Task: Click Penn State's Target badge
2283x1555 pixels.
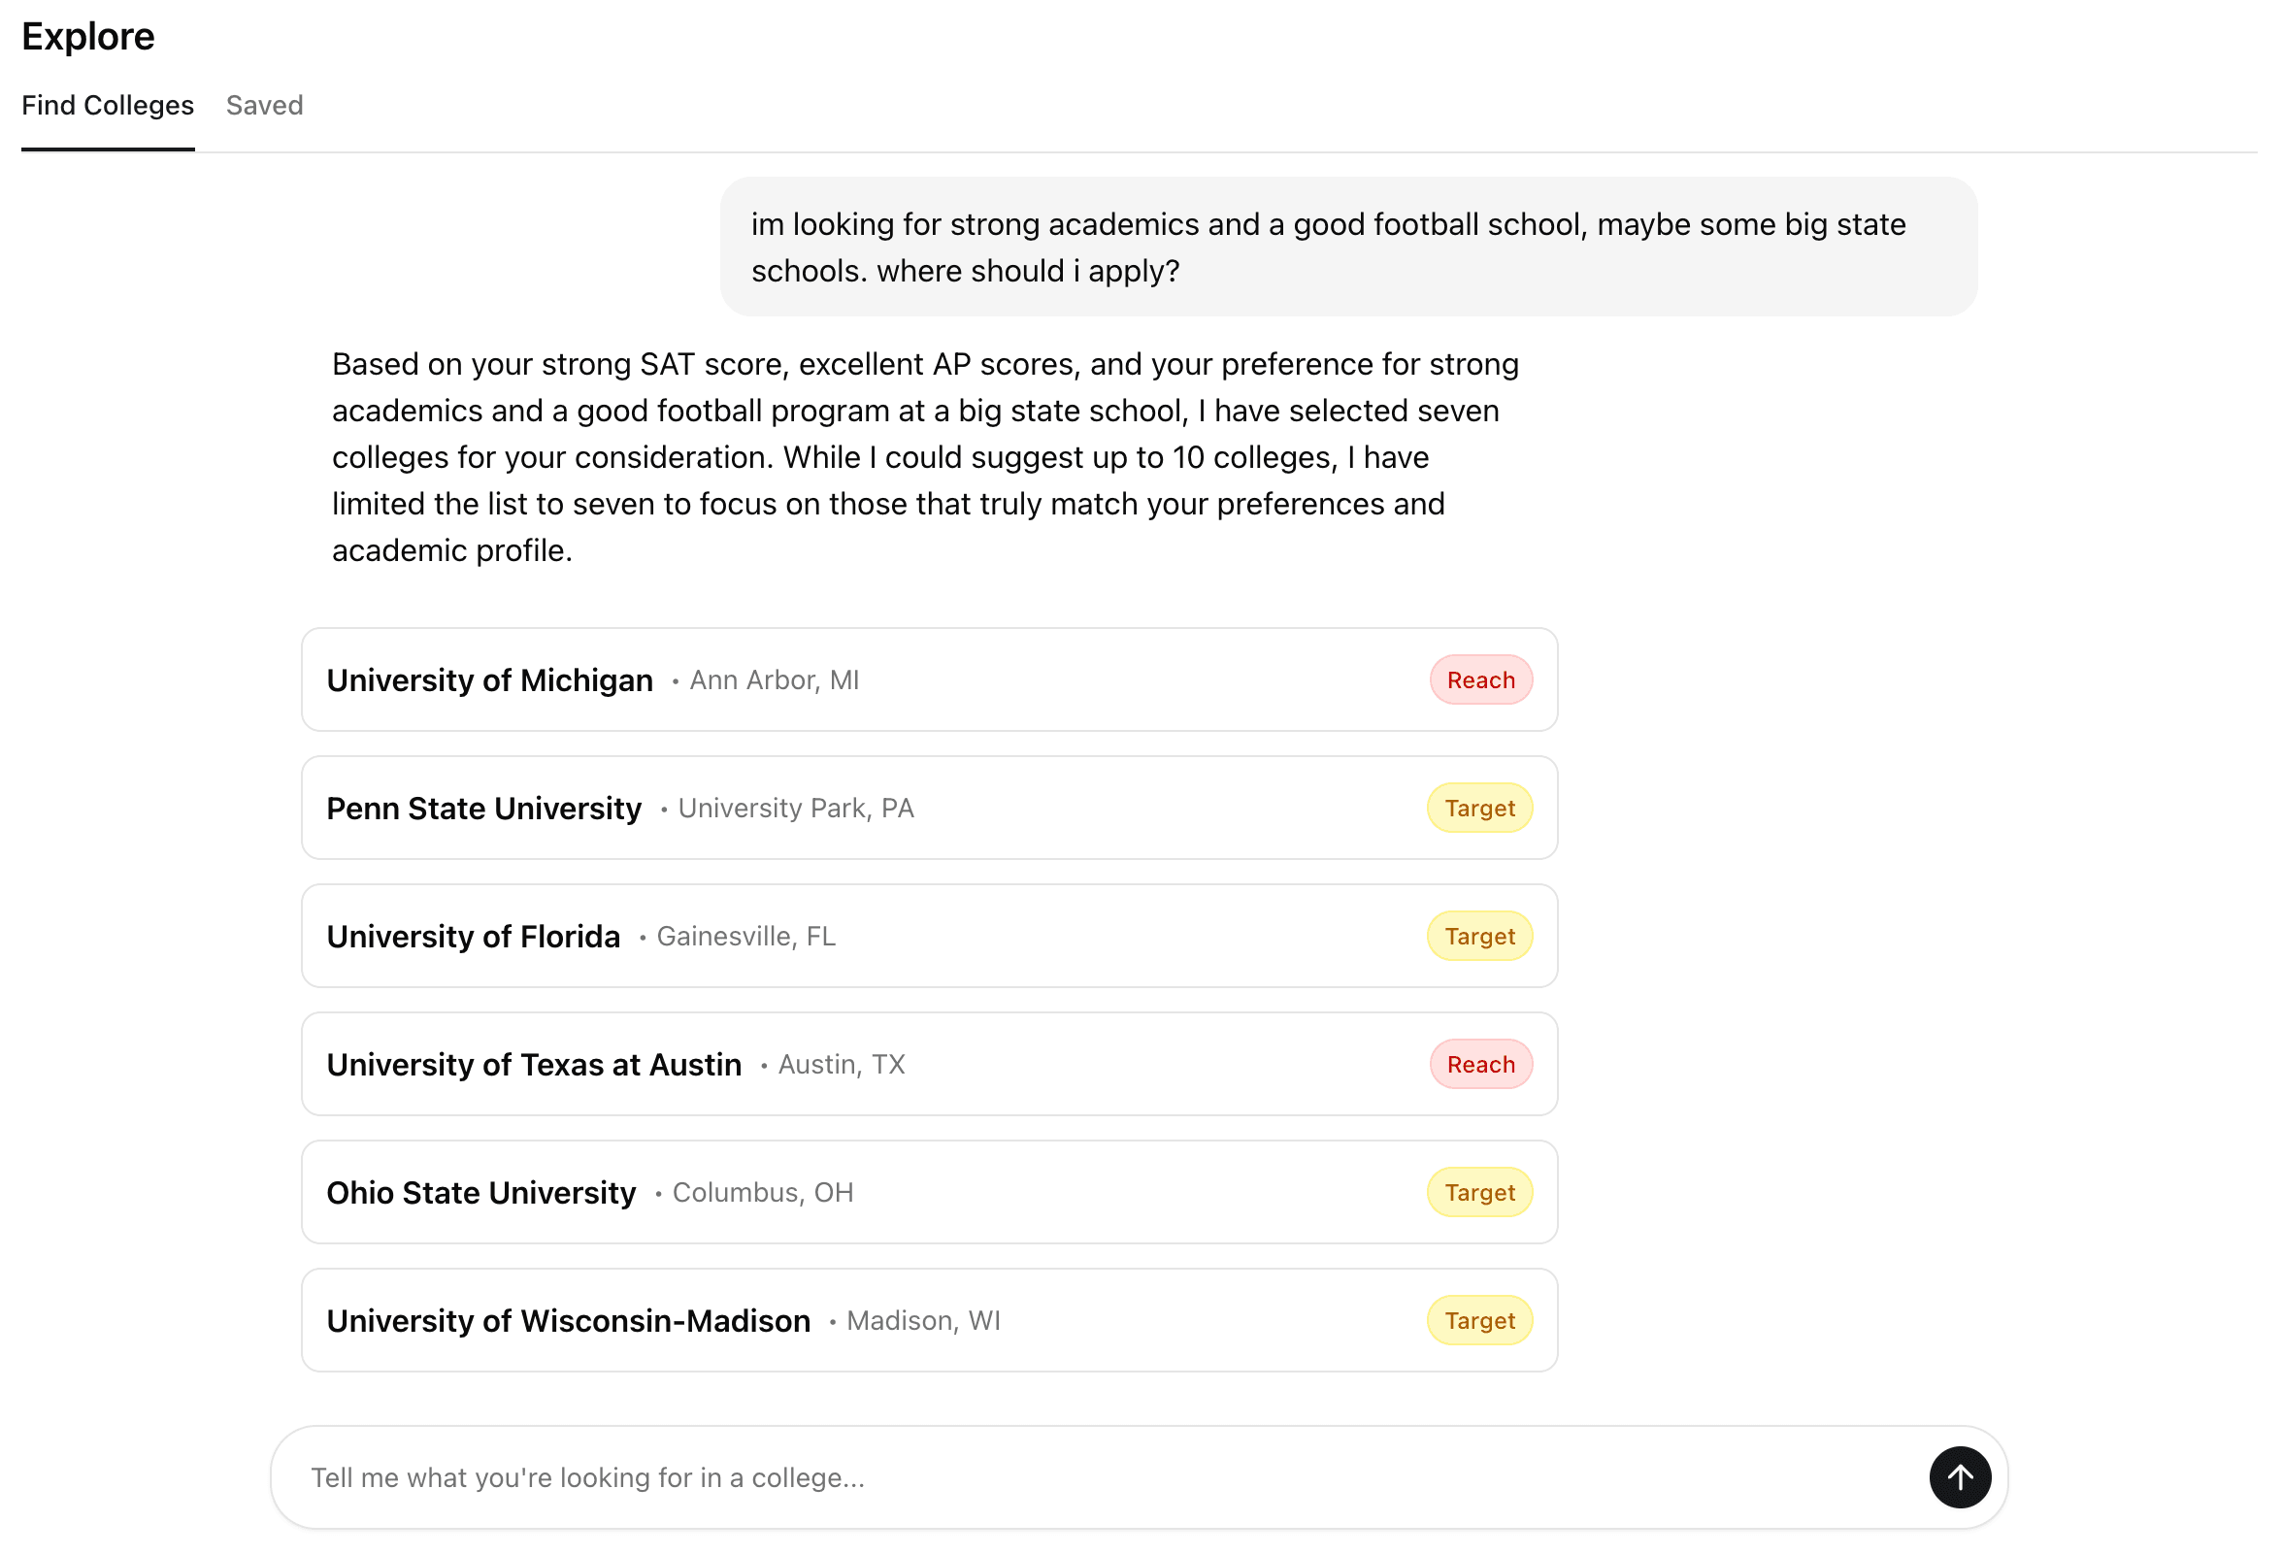Action: tap(1478, 808)
